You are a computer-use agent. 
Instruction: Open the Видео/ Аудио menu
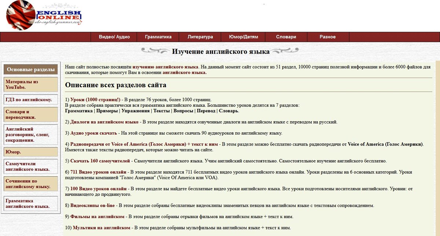(x=114, y=37)
